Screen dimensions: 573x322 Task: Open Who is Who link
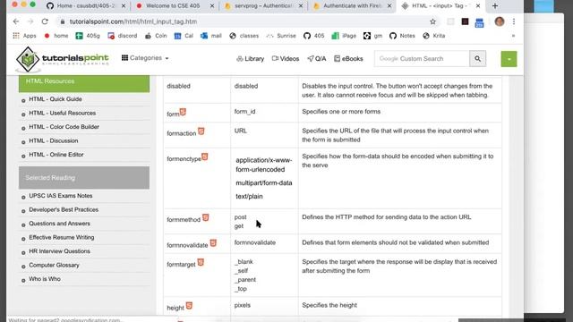point(45,279)
